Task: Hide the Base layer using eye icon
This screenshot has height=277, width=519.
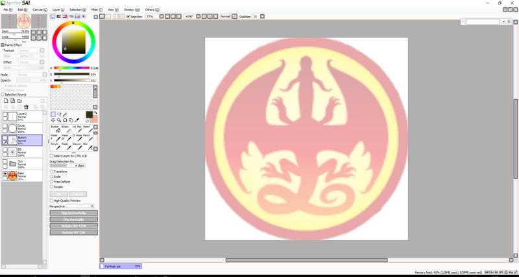Action: [x=5, y=173]
